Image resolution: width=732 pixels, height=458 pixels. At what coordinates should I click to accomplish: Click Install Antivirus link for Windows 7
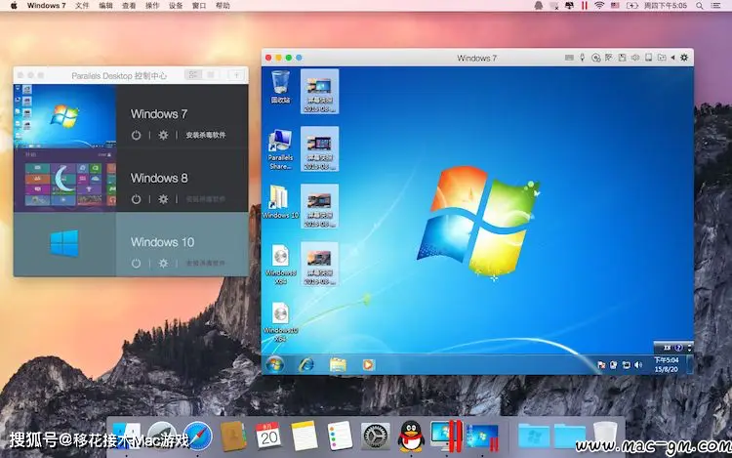[205, 135]
